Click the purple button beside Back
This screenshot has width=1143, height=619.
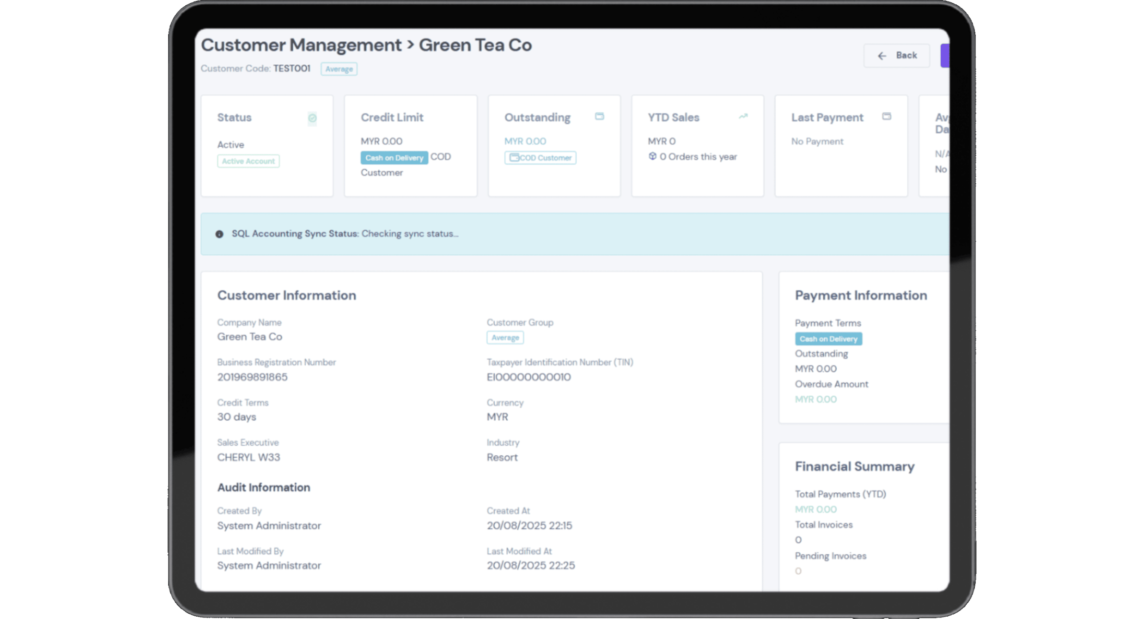pyautogui.click(x=945, y=56)
